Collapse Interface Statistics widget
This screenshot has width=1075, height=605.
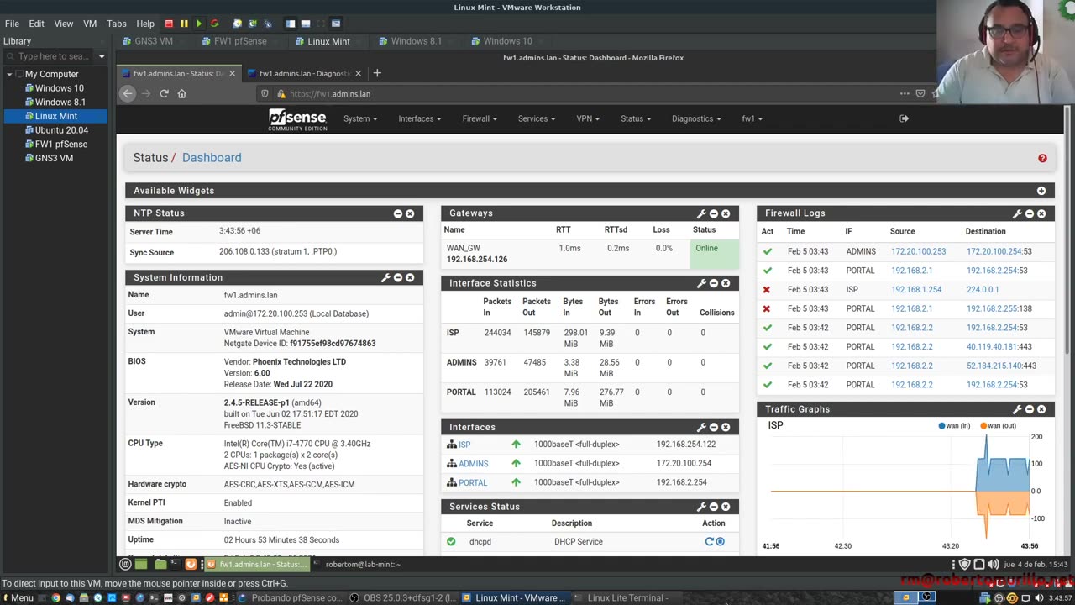click(x=714, y=283)
